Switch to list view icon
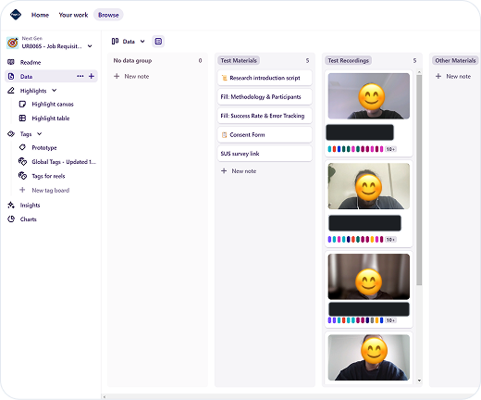Viewport: 481px width, 400px height. pos(158,41)
